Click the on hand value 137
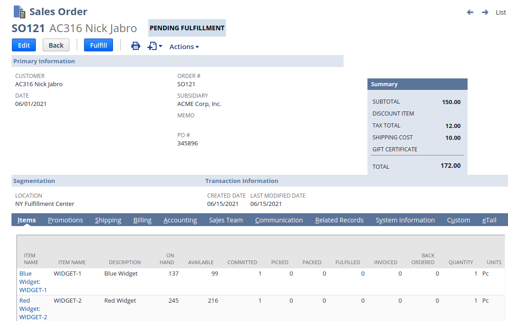The height and width of the screenshot is (321, 508). [174, 273]
